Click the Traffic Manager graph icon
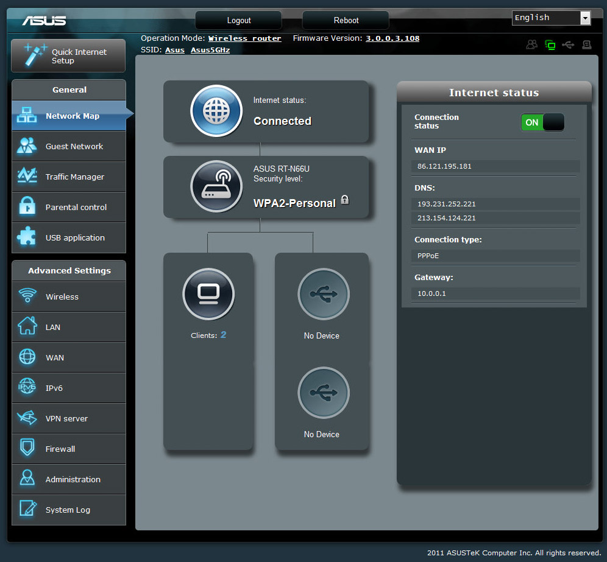The width and height of the screenshot is (607, 562). [27, 176]
